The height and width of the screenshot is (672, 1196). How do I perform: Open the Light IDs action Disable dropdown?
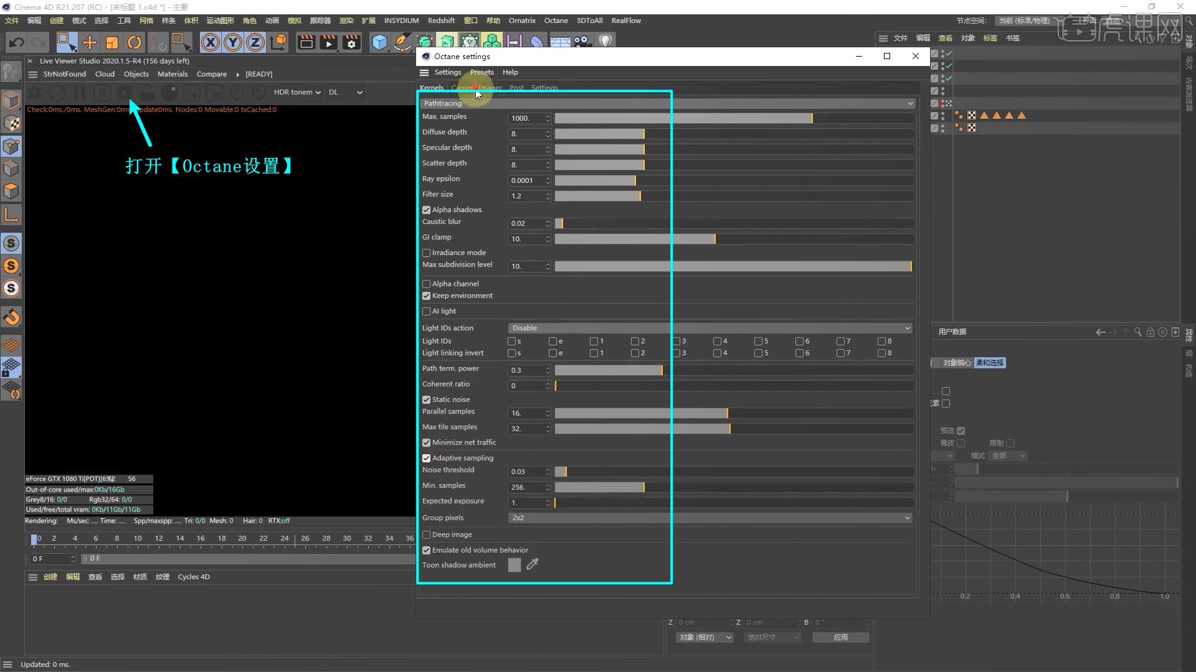point(710,328)
